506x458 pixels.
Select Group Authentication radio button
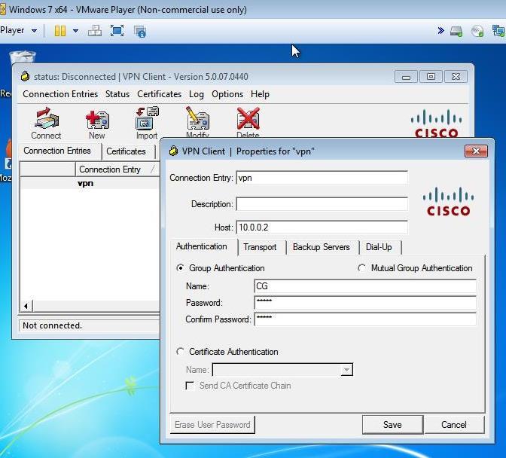coord(180,268)
